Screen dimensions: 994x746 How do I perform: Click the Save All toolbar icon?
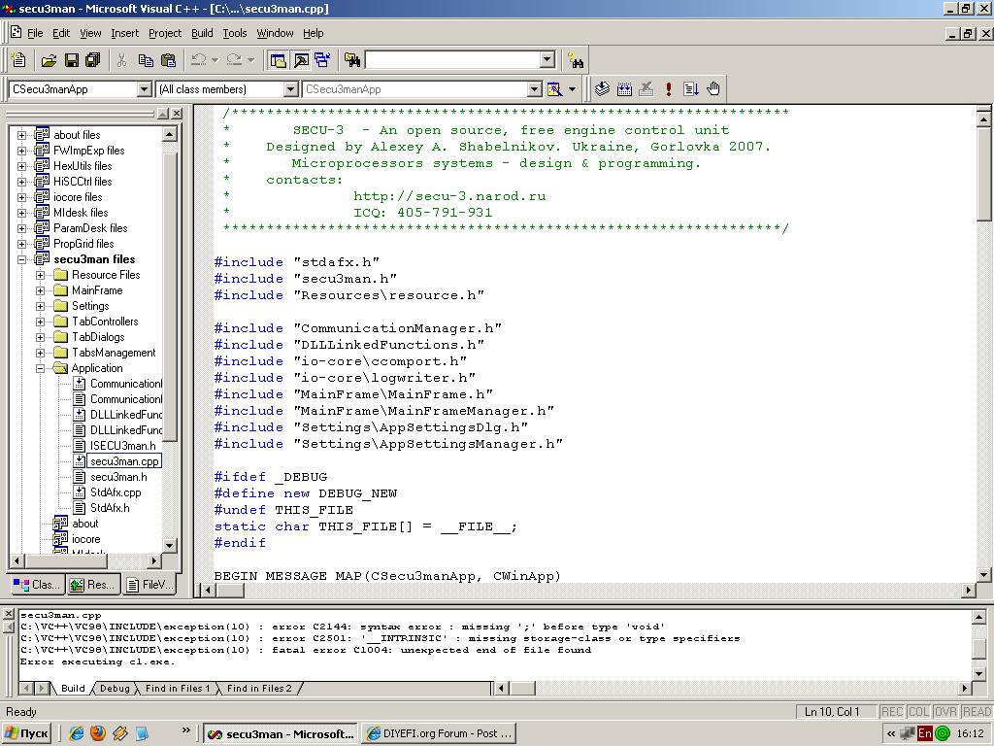coord(93,60)
